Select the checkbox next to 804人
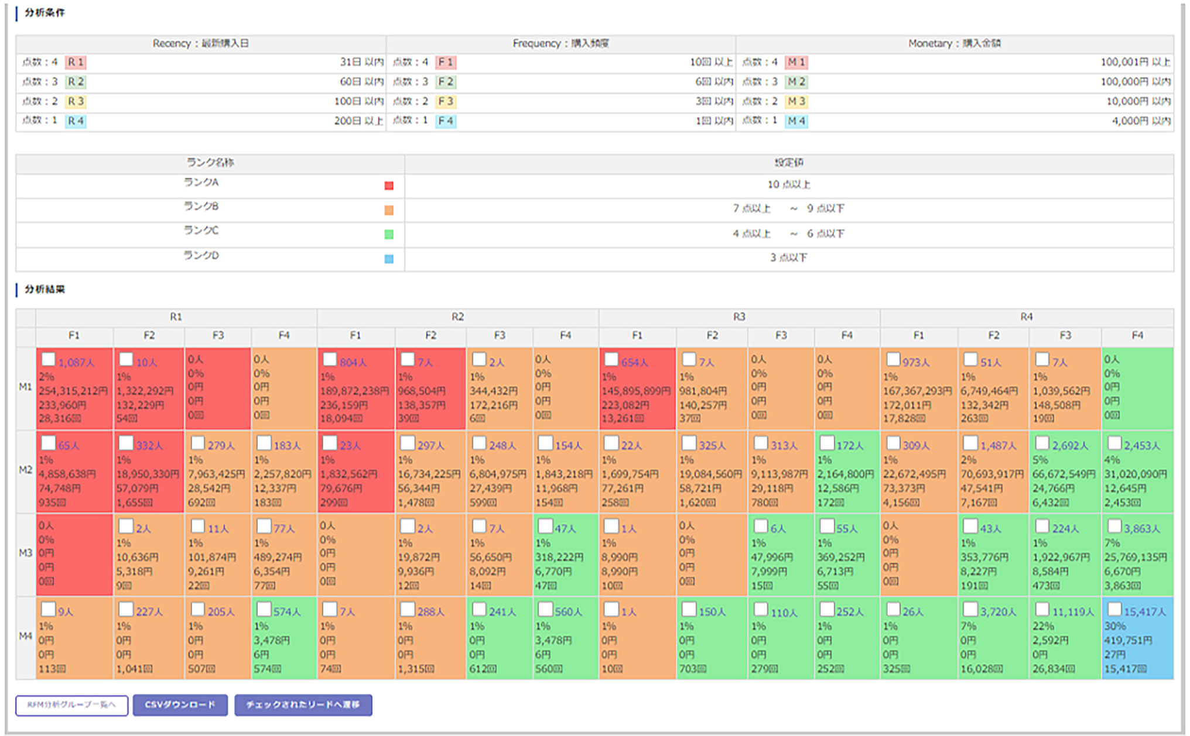Image resolution: width=1190 pixels, height=736 pixels. pos(330,359)
